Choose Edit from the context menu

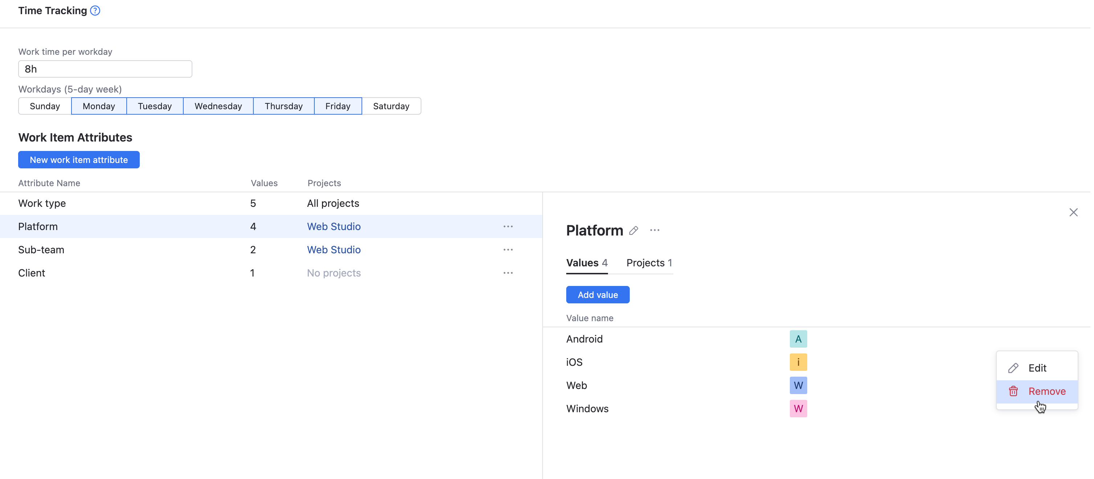pos(1037,368)
